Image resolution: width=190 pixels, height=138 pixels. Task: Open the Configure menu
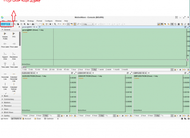point(49,21)
